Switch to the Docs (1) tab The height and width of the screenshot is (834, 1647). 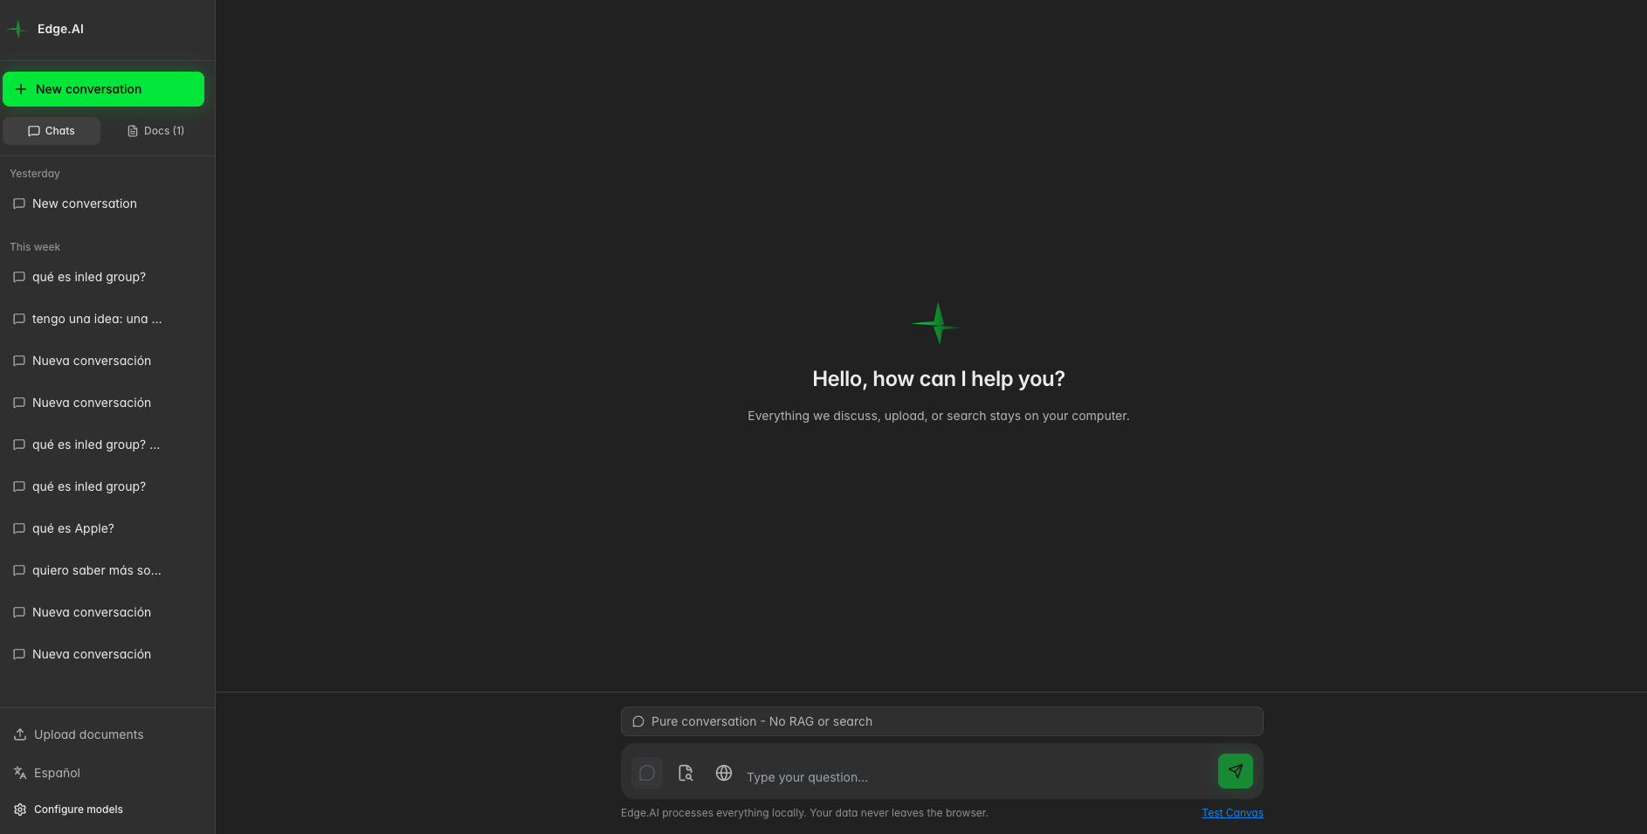tap(155, 131)
